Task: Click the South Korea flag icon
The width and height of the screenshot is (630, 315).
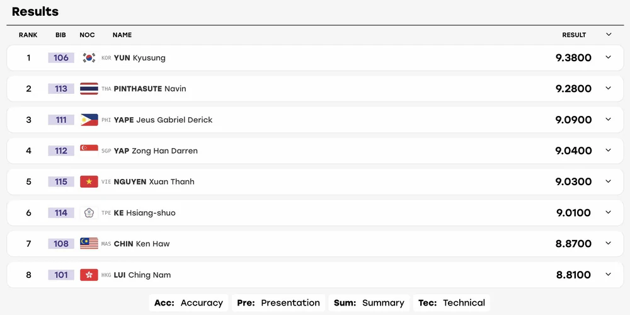Action: point(89,58)
